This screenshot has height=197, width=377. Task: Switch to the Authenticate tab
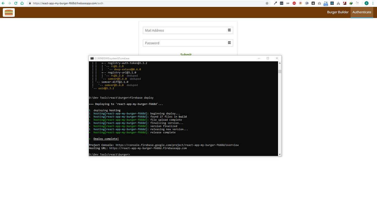point(362,12)
